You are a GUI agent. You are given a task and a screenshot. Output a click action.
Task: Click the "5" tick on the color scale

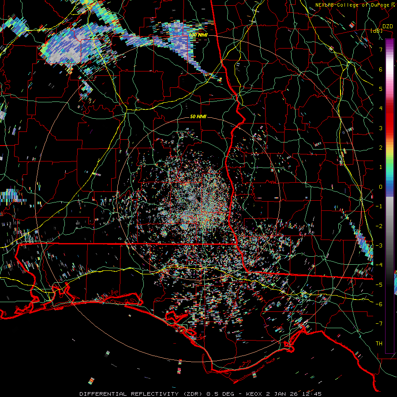click(x=381, y=89)
